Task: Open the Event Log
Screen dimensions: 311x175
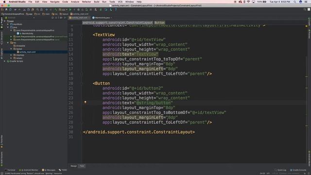Action: [280, 170]
